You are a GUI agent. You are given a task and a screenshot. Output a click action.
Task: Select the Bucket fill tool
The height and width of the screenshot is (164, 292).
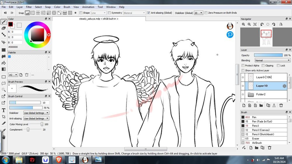pos(4,63)
